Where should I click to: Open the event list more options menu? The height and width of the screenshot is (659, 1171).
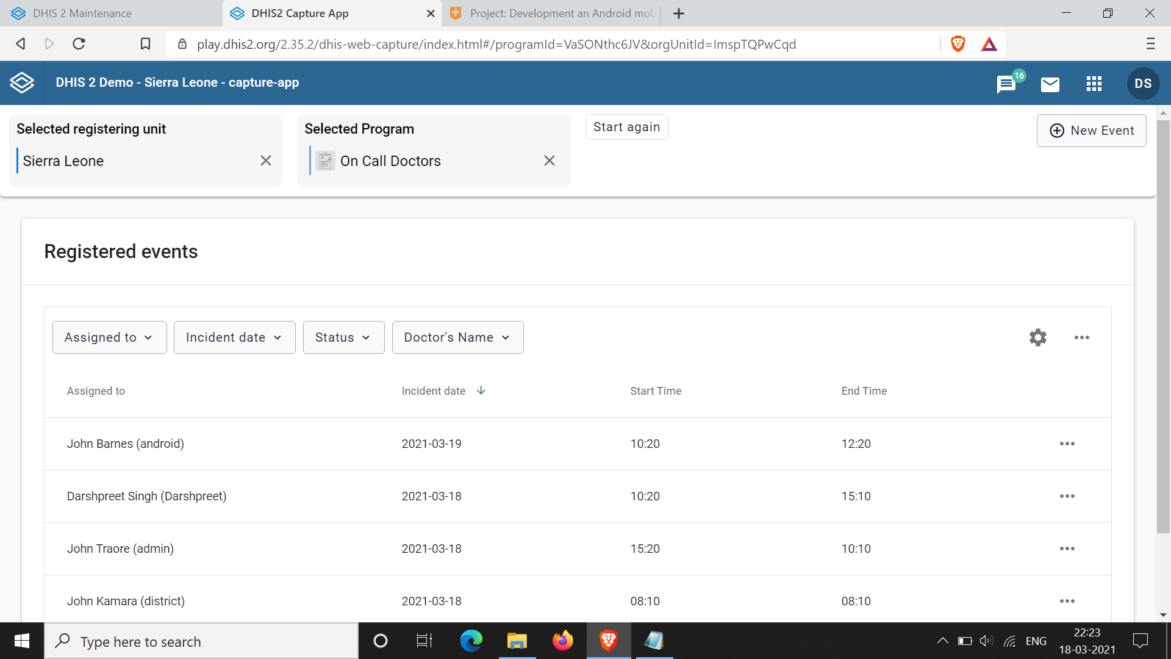tap(1081, 337)
